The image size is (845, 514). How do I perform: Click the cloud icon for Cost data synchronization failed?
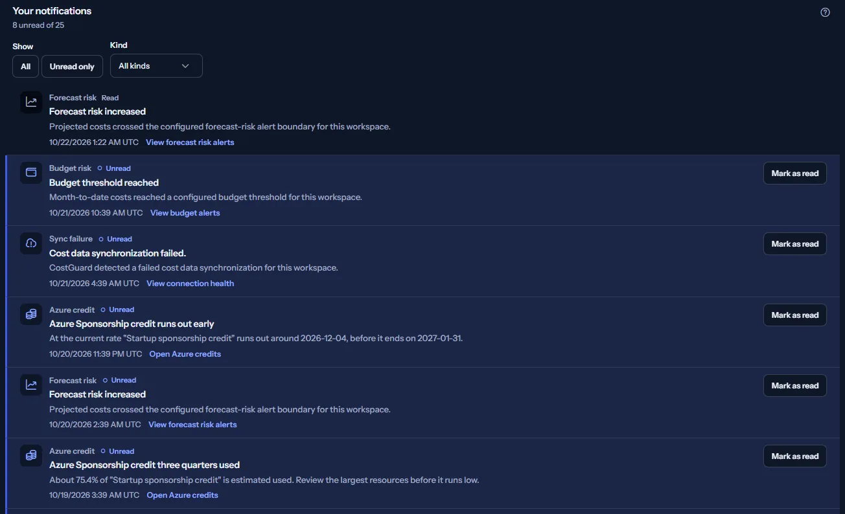click(x=31, y=243)
